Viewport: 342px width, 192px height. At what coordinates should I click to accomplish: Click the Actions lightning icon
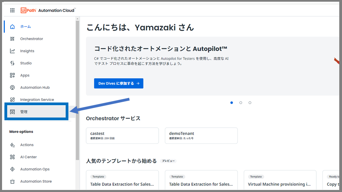click(x=12, y=145)
